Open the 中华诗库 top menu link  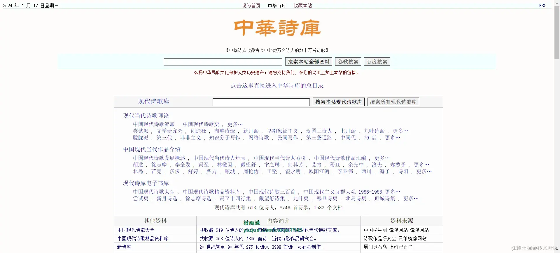pyautogui.click(x=277, y=6)
